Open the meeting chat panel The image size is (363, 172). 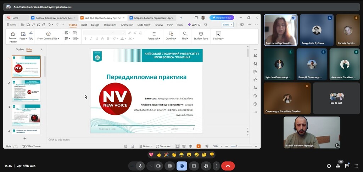click(x=347, y=166)
